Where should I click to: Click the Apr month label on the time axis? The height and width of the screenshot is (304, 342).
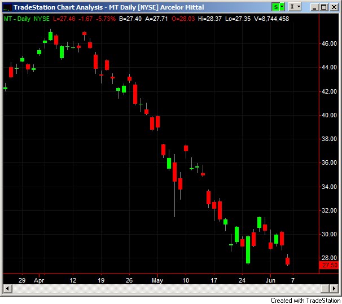39,280
